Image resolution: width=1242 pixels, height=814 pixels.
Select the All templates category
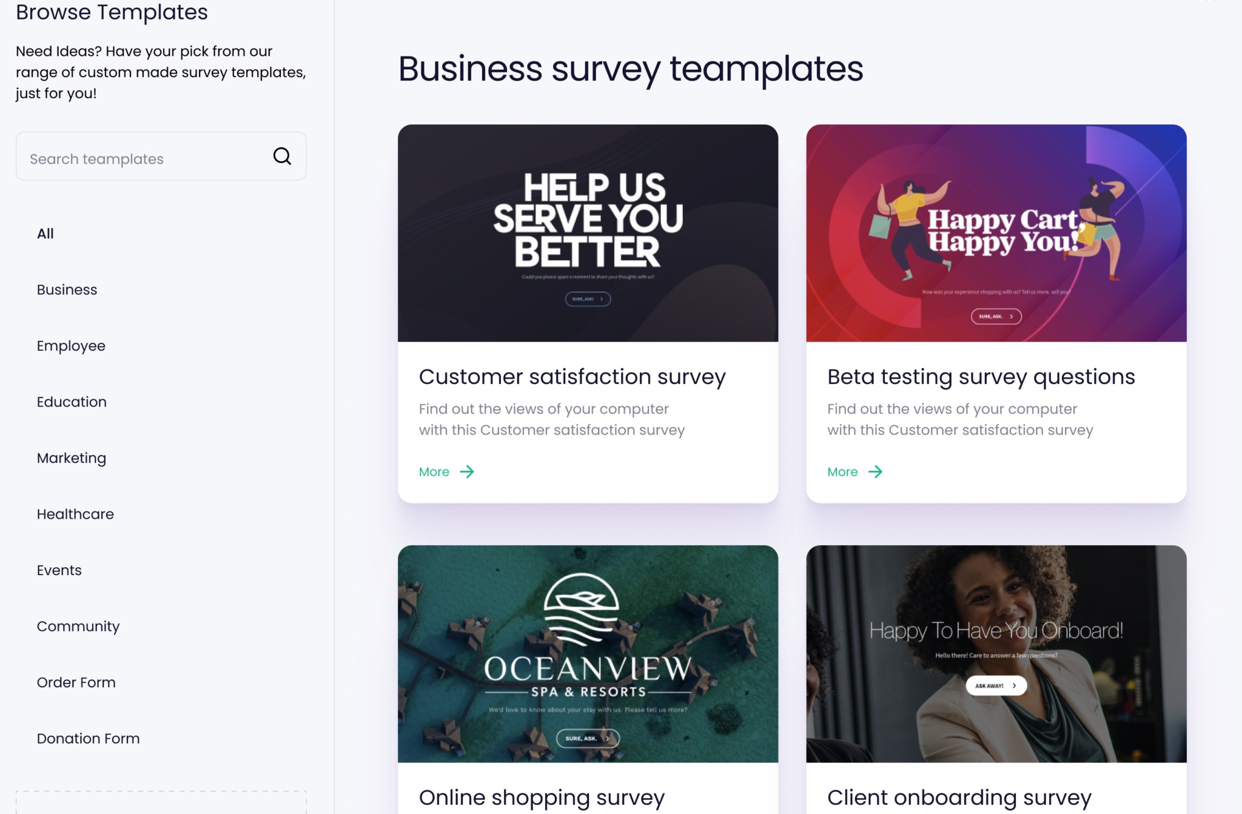coord(45,233)
